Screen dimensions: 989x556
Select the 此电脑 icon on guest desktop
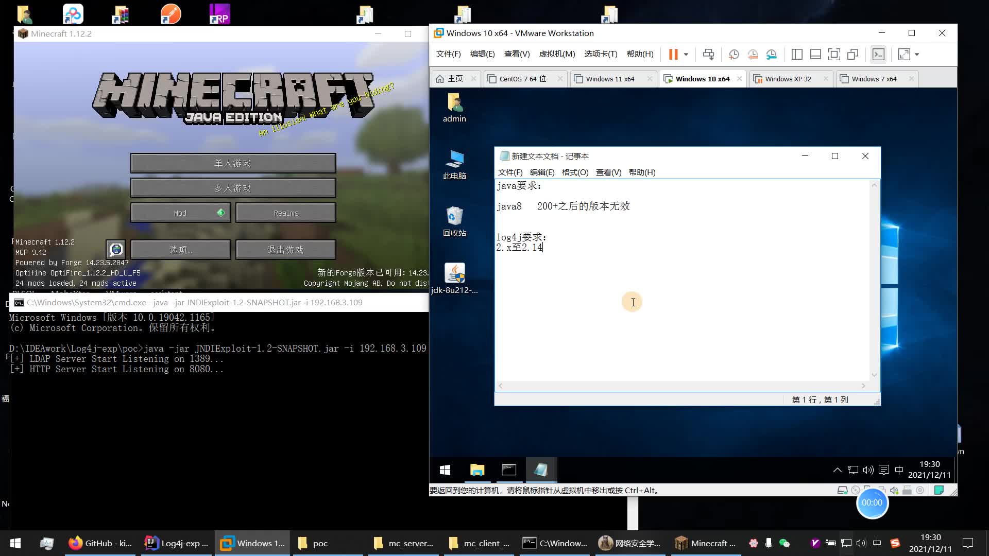click(x=454, y=165)
